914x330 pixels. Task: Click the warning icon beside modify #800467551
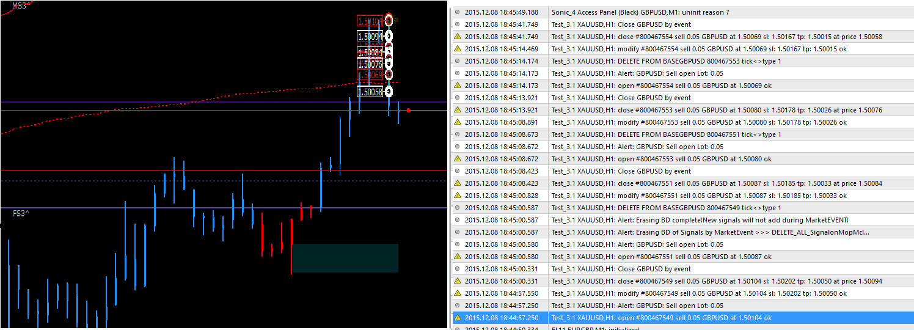coord(457,196)
